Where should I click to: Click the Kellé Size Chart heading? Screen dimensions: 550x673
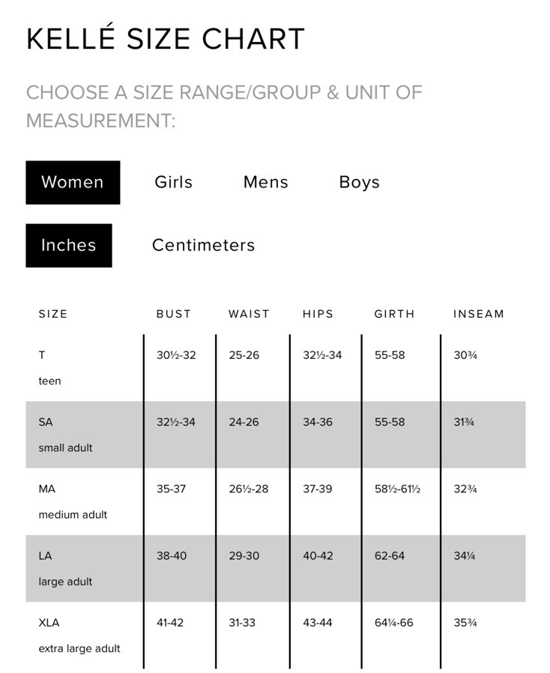166,39
